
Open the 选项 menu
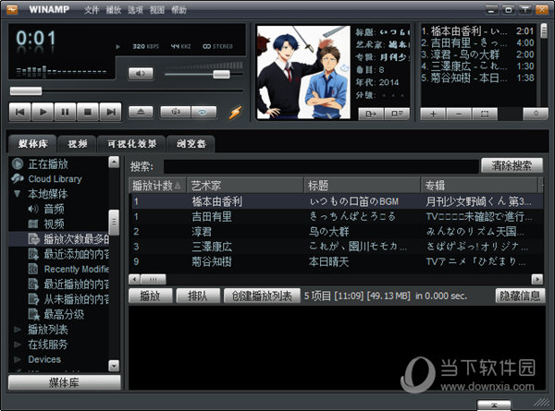(x=135, y=10)
